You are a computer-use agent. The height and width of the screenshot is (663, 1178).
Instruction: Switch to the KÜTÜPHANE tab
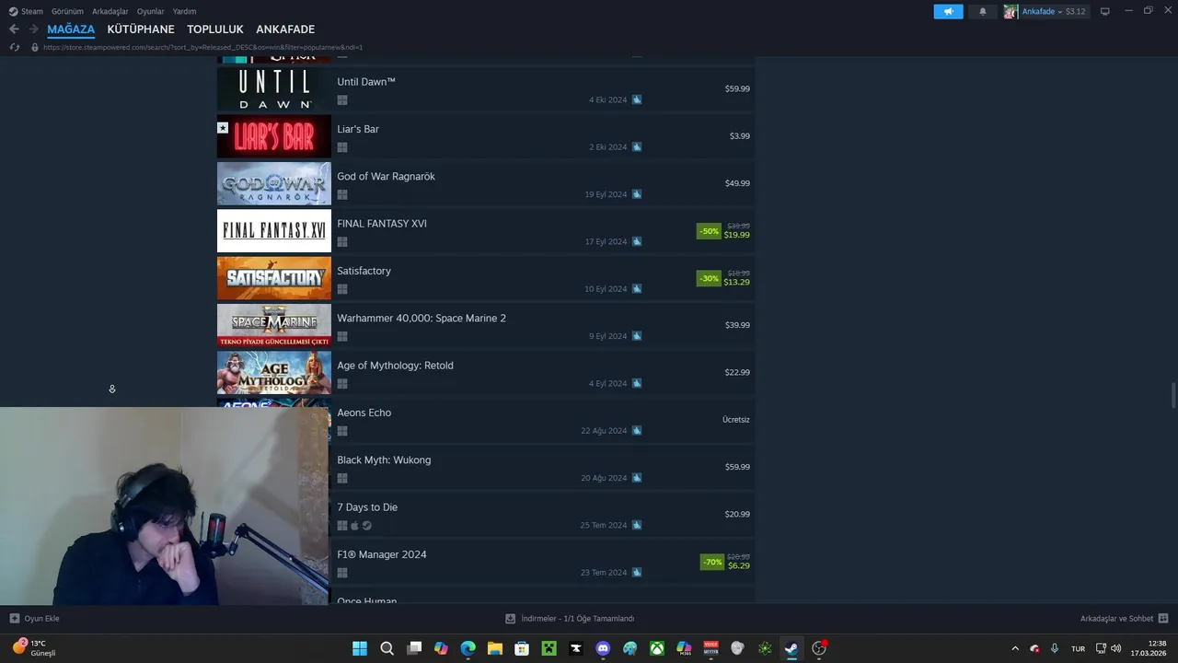[x=141, y=29]
